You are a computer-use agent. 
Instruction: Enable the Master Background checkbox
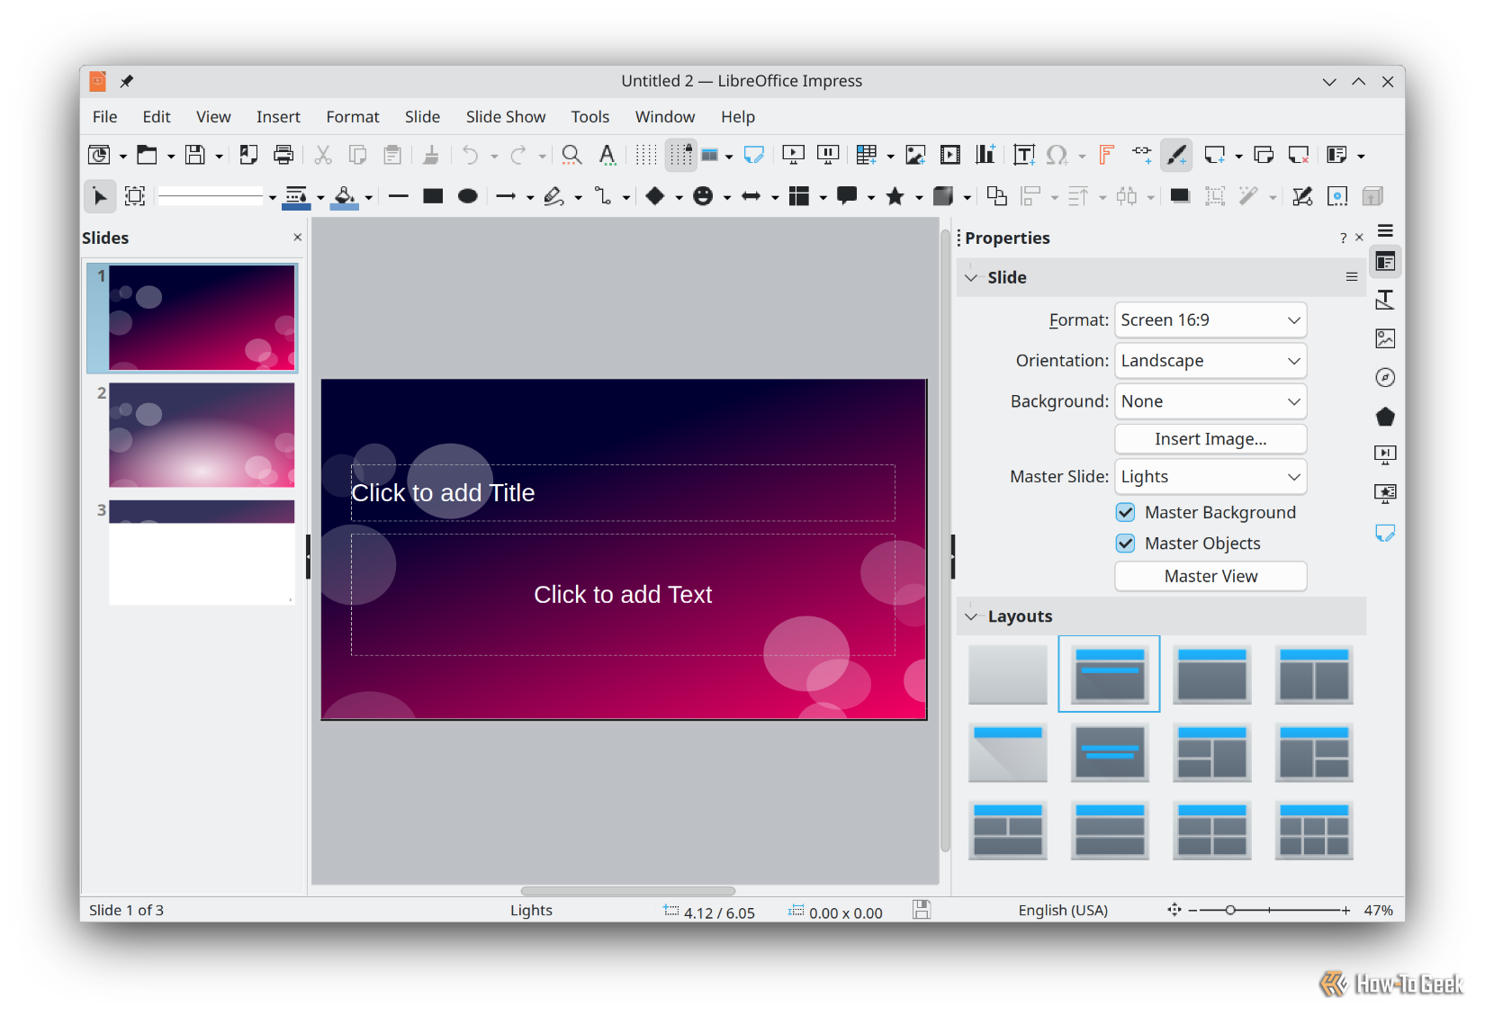(1125, 511)
